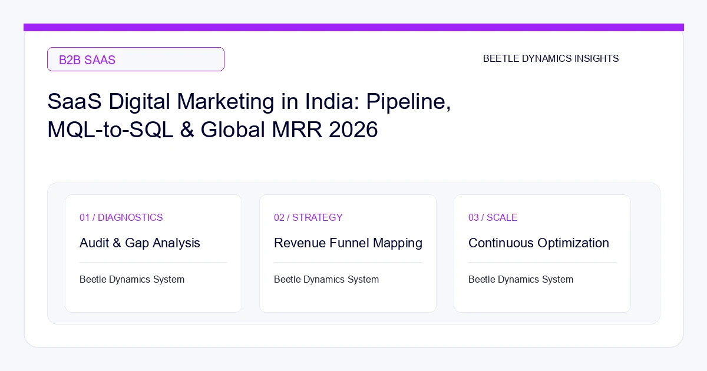Image resolution: width=707 pixels, height=371 pixels.
Task: Click the BEETLE DYNAMICS INSIGHTS label
Action: pos(551,59)
